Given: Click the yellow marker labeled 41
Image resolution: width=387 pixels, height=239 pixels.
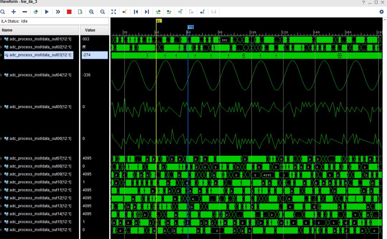Looking at the screenshot, I should point(158,21).
